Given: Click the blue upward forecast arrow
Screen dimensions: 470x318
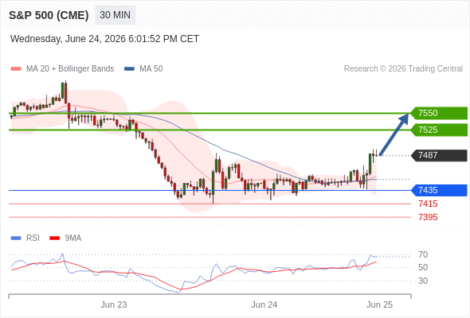Looking at the screenshot, I should tap(394, 134).
